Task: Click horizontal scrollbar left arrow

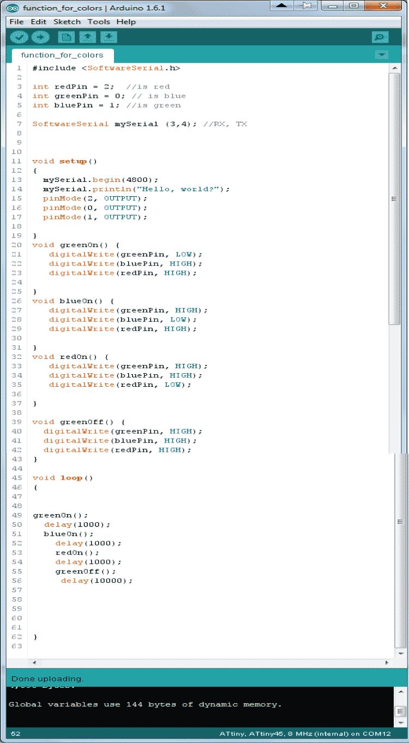Action: coord(33,662)
